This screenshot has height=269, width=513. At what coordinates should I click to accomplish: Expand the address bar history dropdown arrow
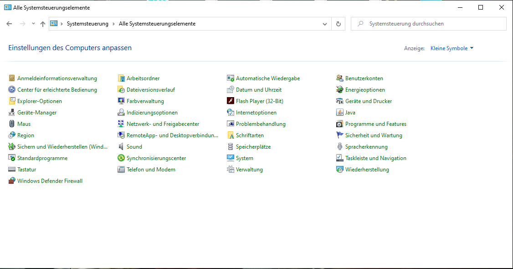coord(324,24)
